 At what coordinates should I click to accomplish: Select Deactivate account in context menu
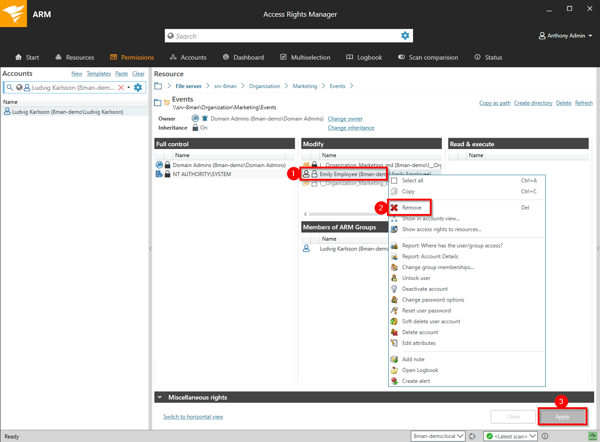(x=425, y=289)
